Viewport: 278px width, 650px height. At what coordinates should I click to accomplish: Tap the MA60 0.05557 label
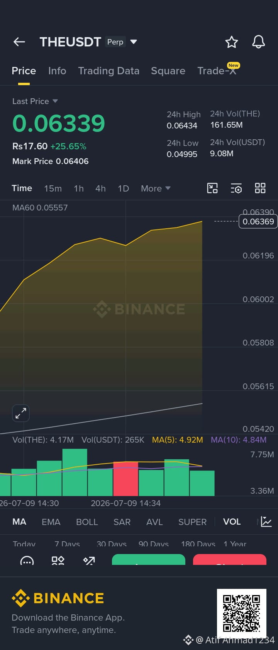(40, 208)
